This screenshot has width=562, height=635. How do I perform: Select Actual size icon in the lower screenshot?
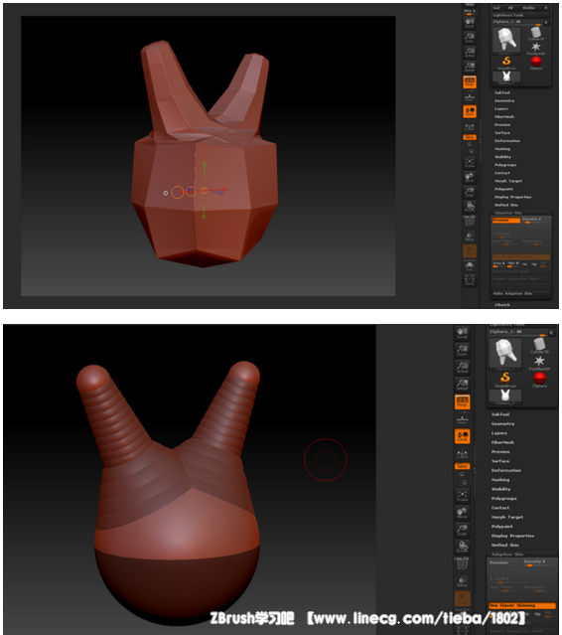click(x=462, y=367)
